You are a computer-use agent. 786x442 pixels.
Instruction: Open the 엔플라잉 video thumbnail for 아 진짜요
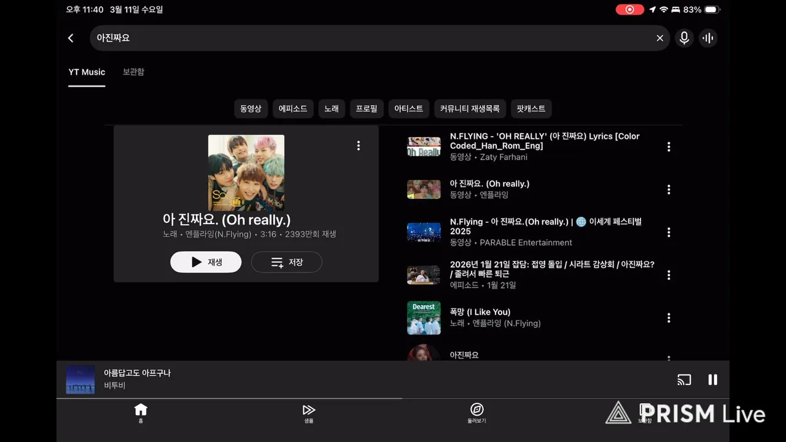coord(424,190)
